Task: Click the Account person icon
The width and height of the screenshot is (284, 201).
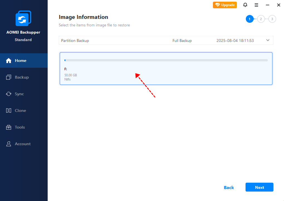Action: tap(9, 144)
